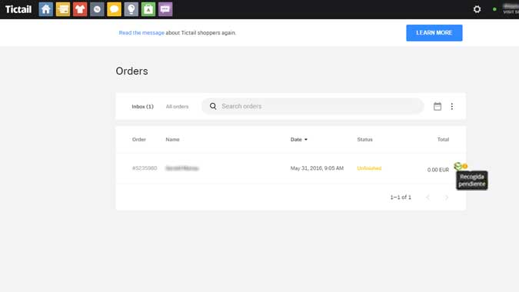Follow the 'Read the message' link
The width and height of the screenshot is (519, 292).
tap(141, 33)
